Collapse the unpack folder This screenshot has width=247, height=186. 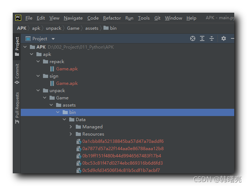point(38,91)
